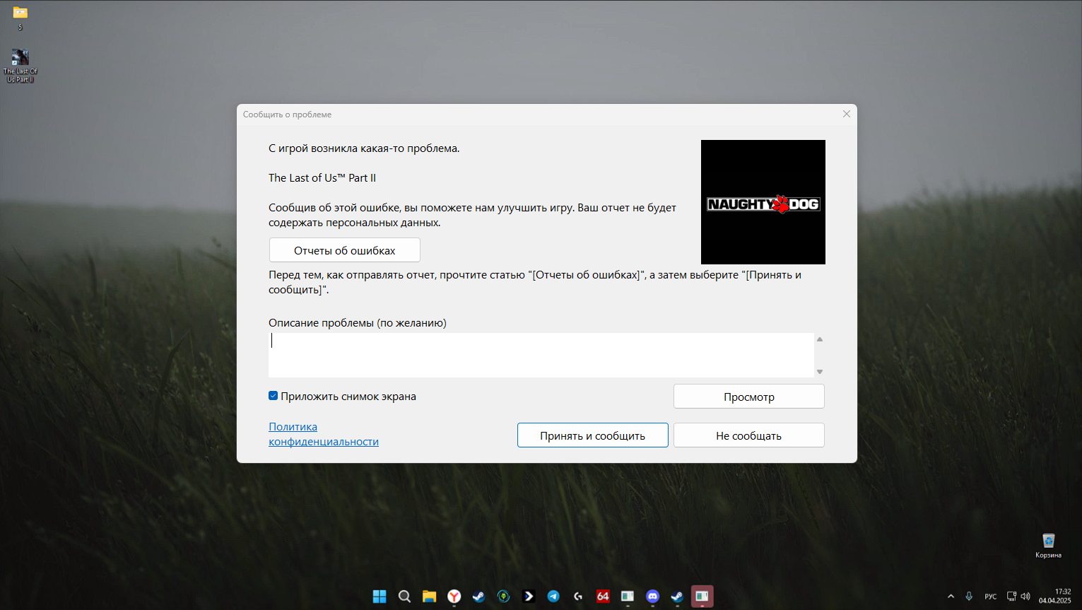This screenshot has height=610, width=1082.
Task: Close the Сообщить о проблеме dialog
Action: tap(847, 114)
